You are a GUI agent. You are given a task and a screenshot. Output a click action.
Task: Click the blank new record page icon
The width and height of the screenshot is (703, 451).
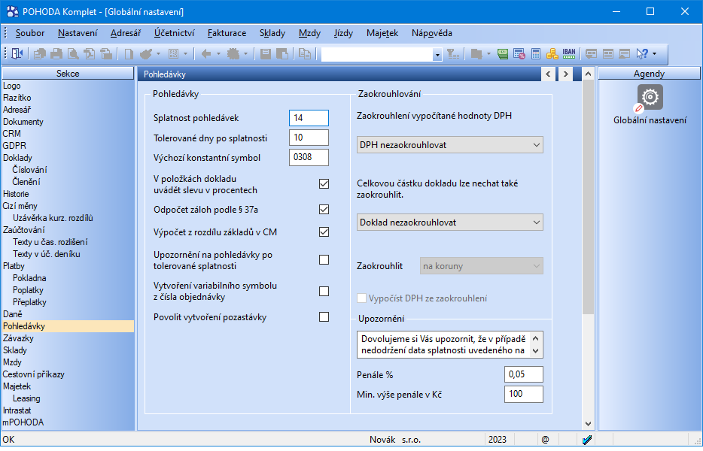coord(129,54)
